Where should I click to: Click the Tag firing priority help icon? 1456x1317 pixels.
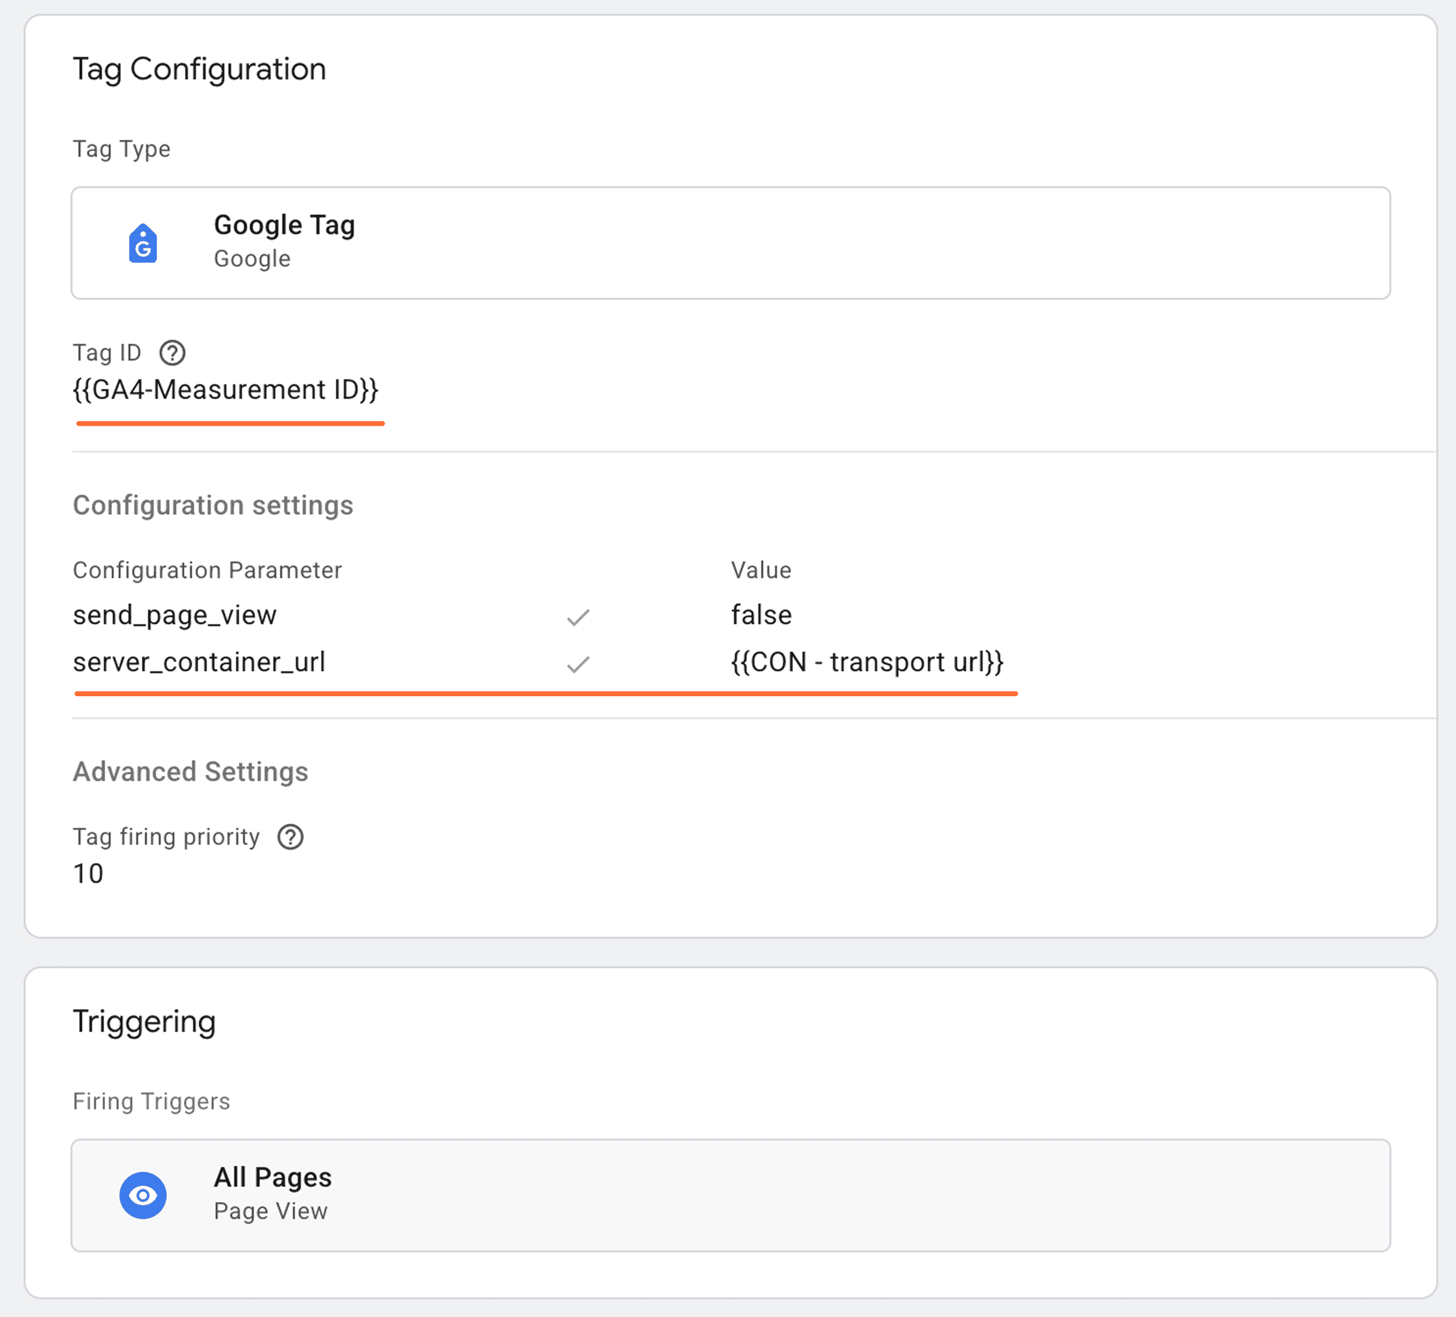point(290,836)
